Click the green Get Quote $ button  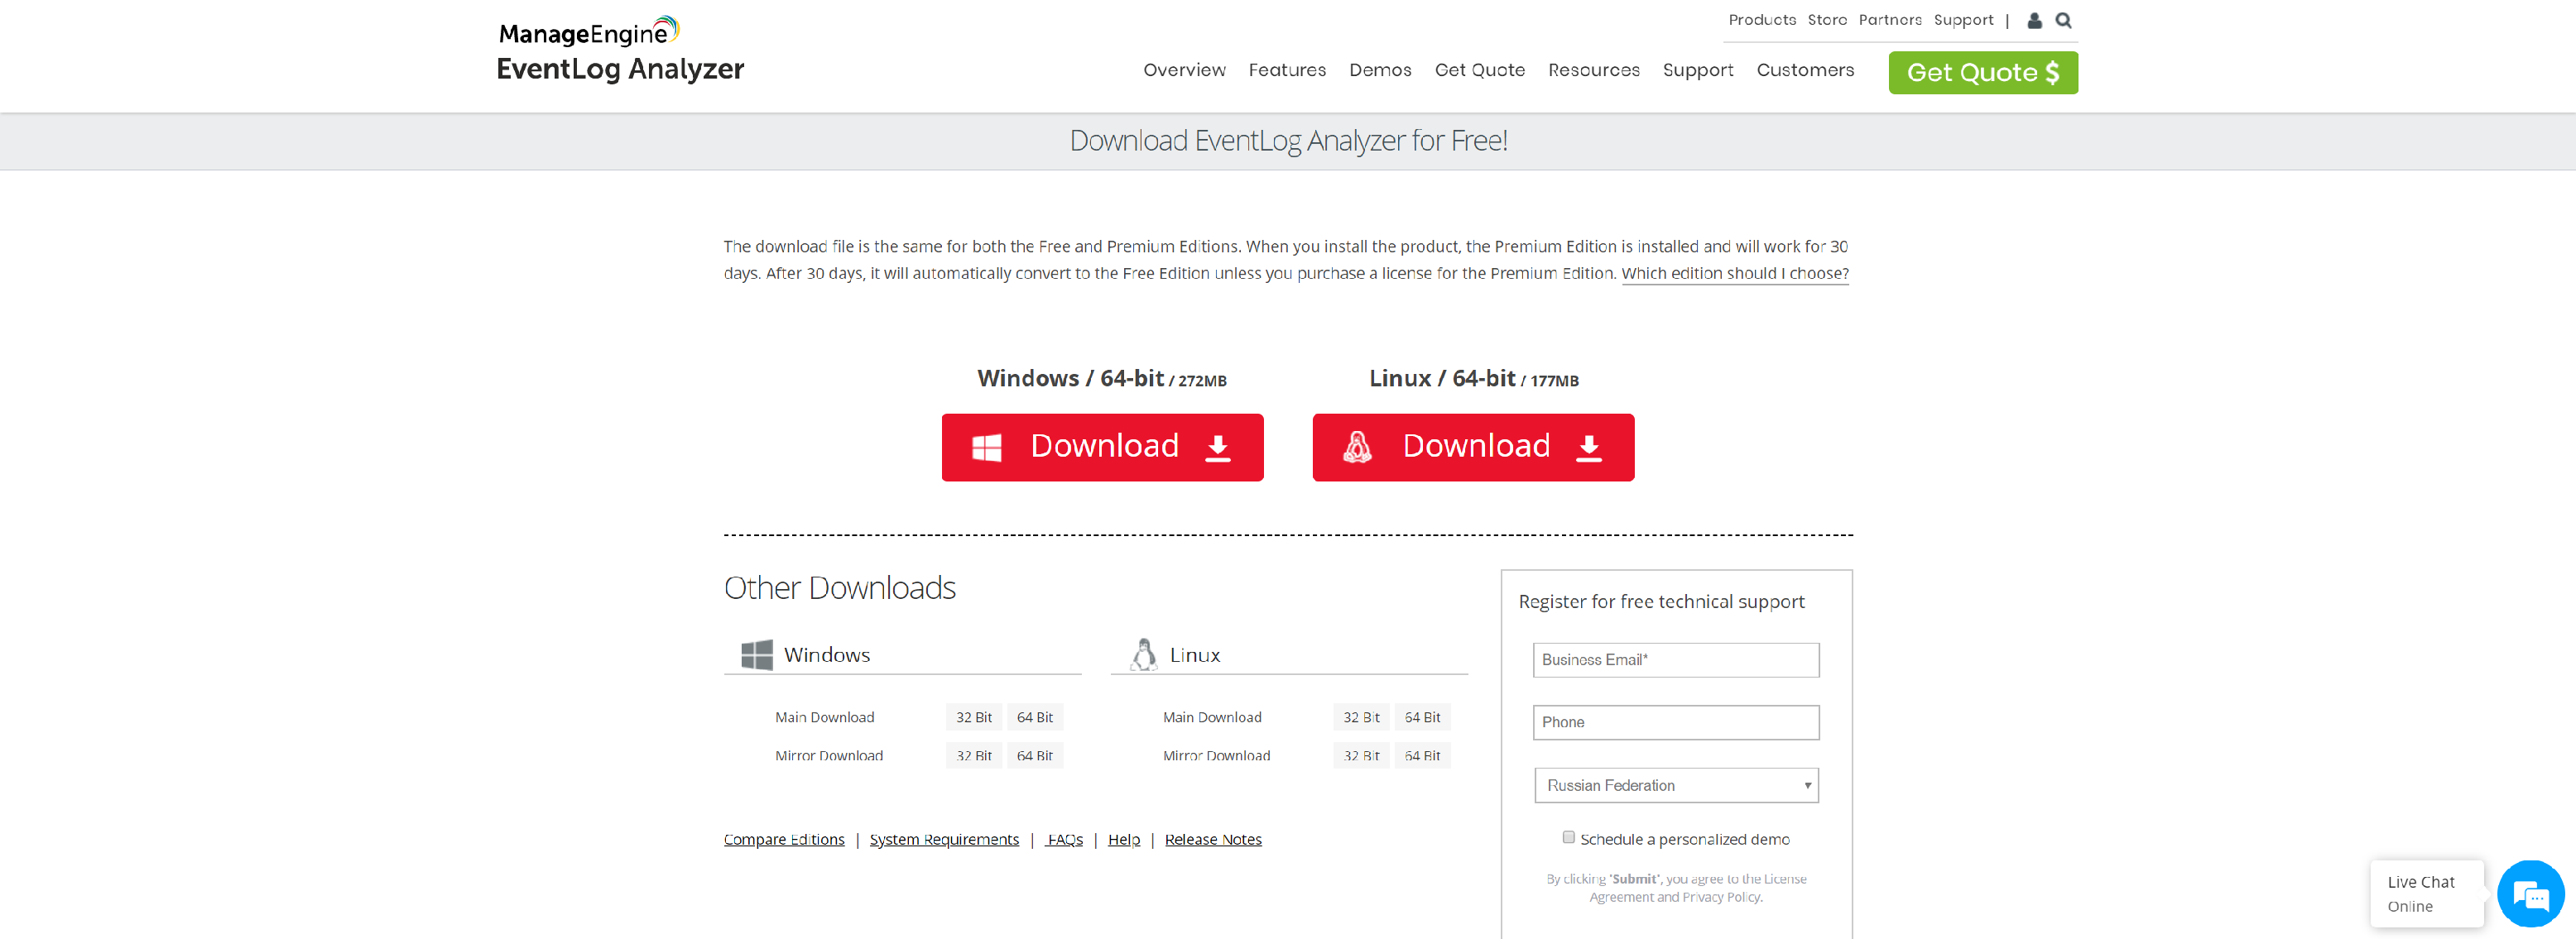click(x=1982, y=72)
